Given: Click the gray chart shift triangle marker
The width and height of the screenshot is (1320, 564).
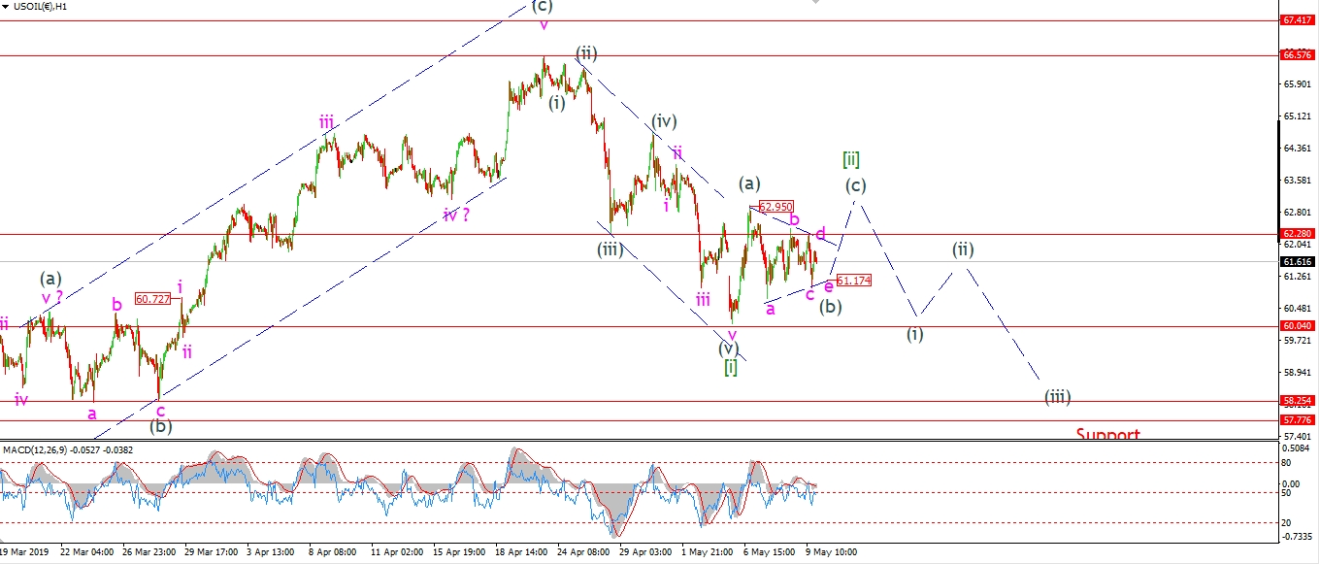Looking at the screenshot, I should point(814,3).
